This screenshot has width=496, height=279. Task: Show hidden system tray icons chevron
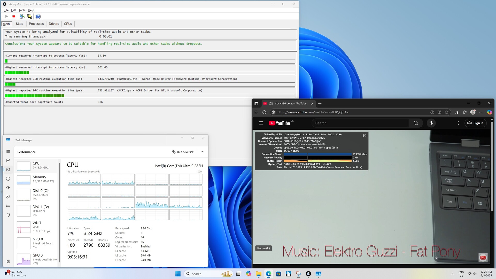click(x=452, y=274)
